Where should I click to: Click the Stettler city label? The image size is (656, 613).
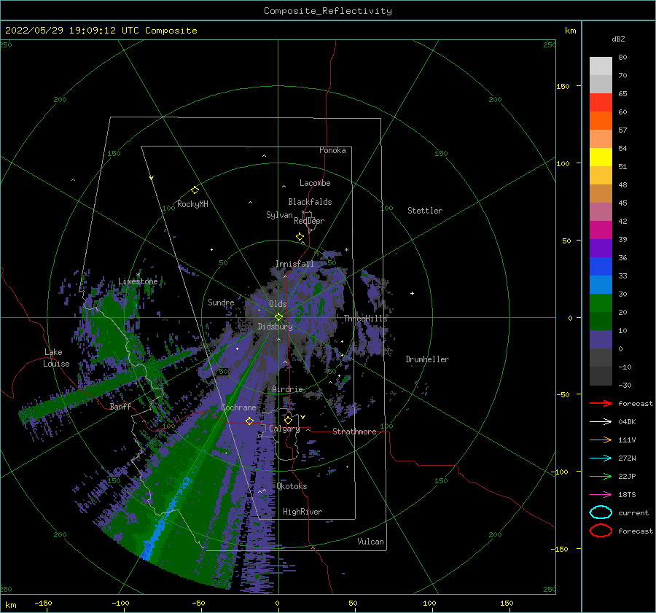click(425, 211)
